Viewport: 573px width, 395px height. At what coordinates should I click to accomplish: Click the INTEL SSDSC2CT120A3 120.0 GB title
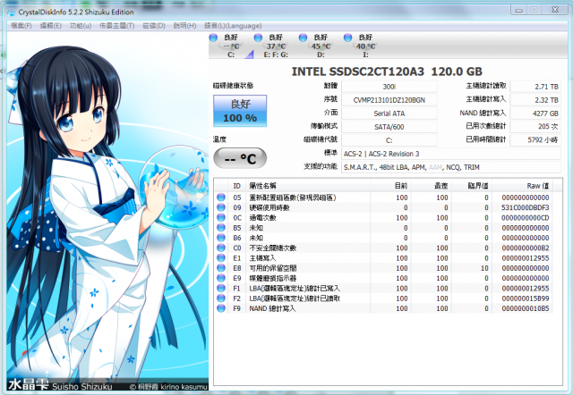tap(387, 71)
